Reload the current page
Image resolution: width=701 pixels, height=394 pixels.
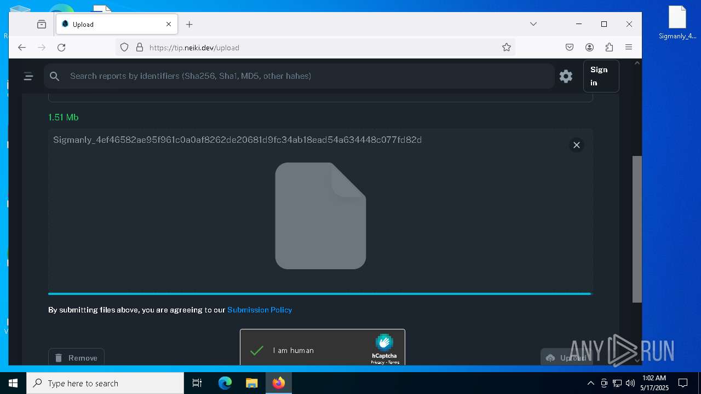pyautogui.click(x=61, y=48)
